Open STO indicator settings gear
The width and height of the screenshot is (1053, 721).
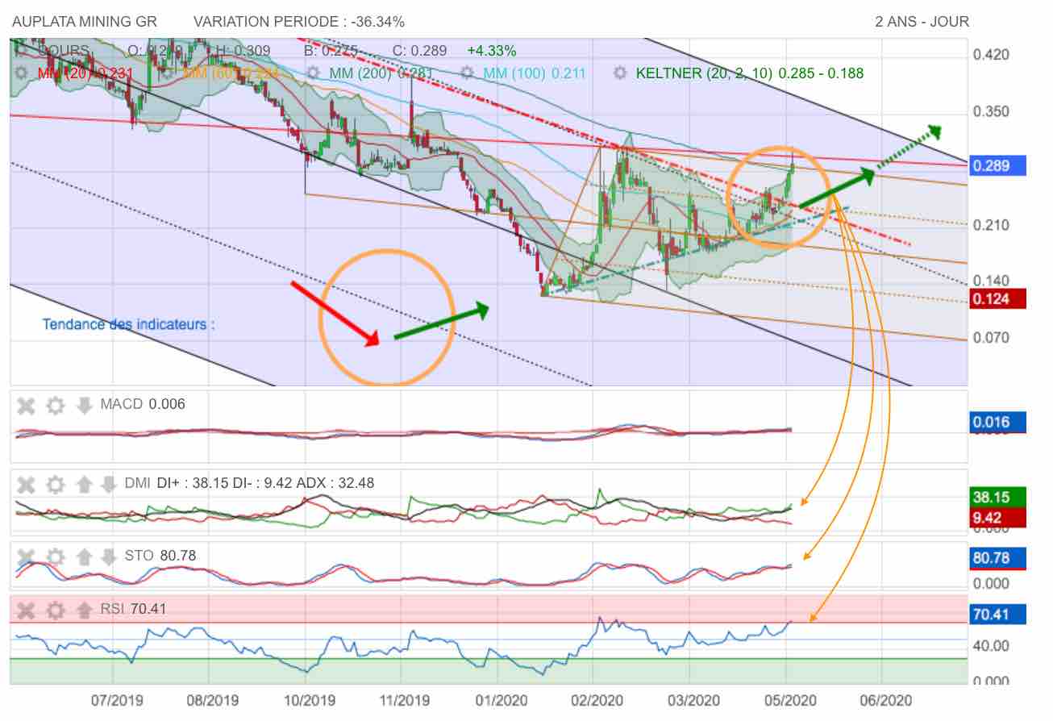point(55,556)
